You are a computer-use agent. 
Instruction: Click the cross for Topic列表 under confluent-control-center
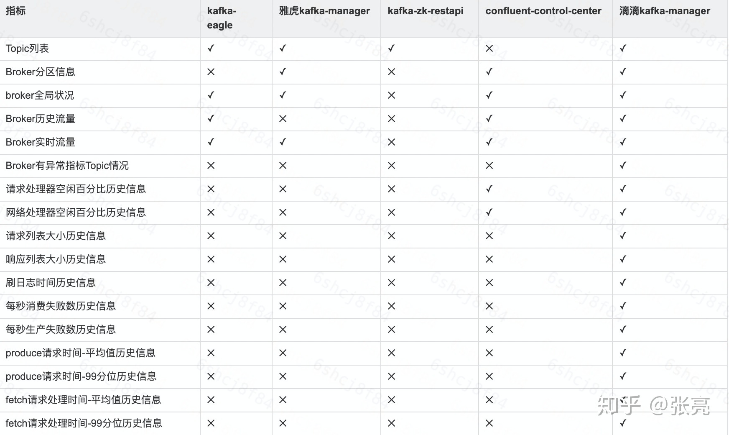489,49
